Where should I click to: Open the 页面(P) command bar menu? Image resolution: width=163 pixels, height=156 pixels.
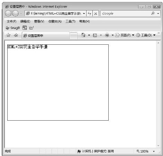pos(125,35)
